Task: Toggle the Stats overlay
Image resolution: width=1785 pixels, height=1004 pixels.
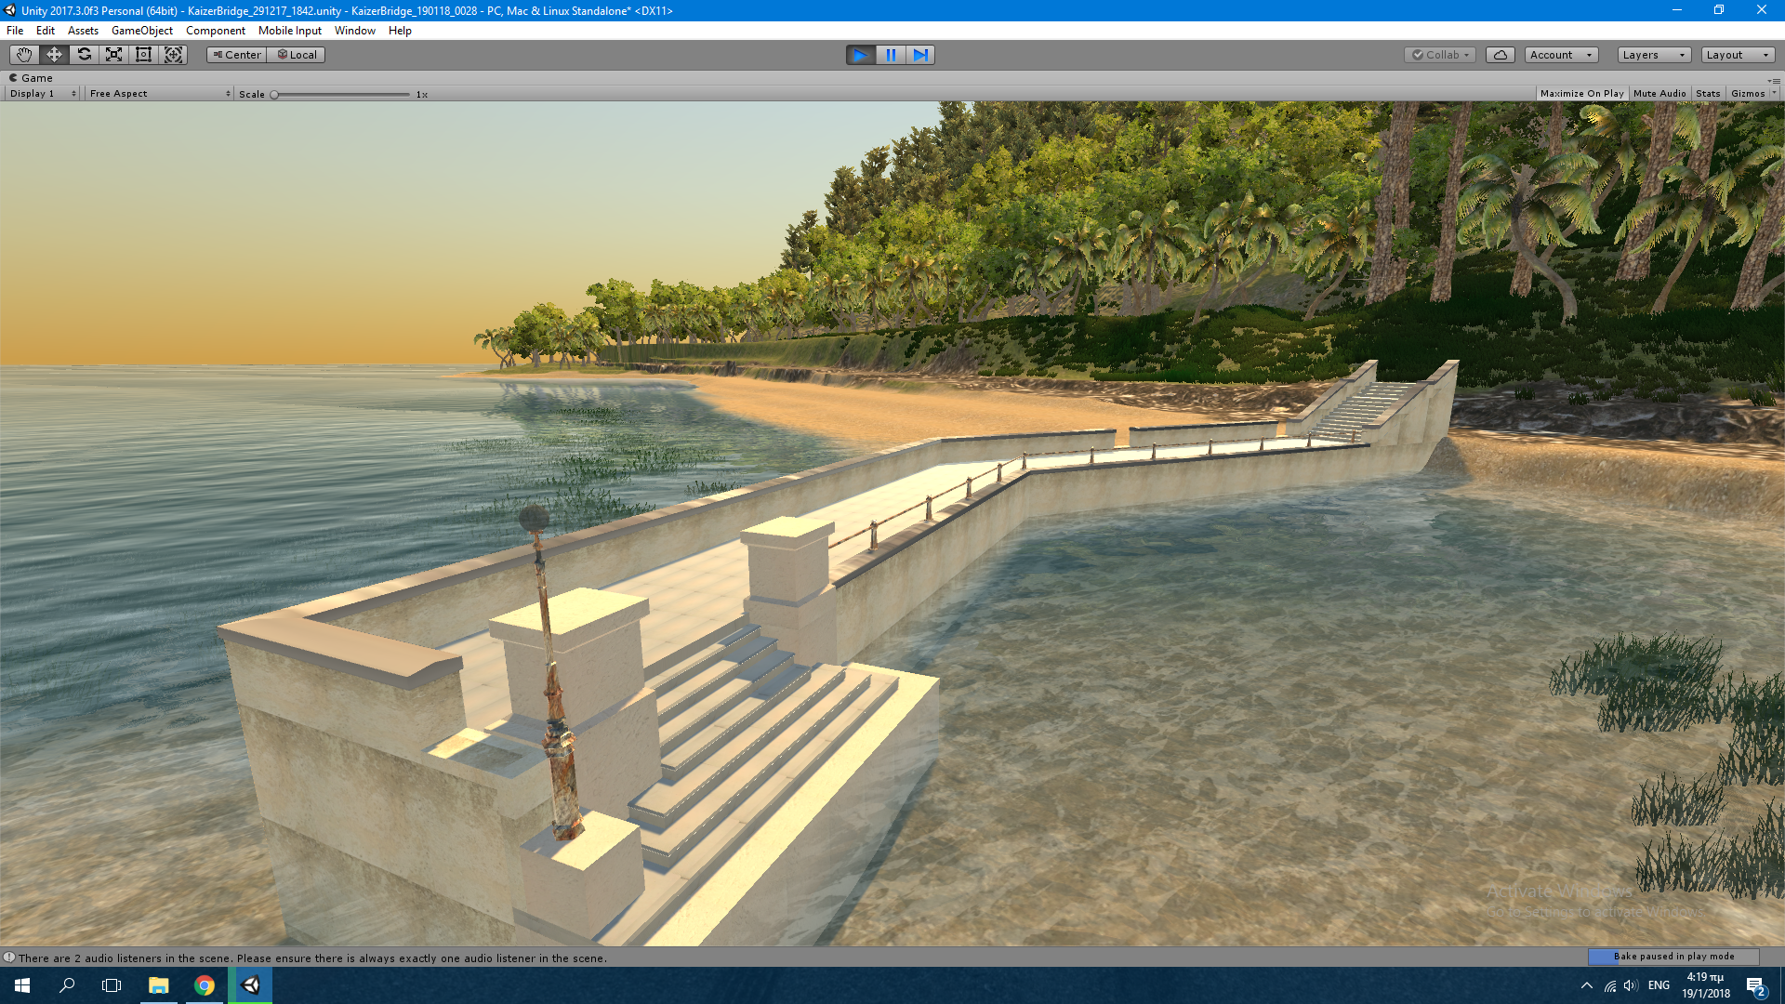Action: tap(1708, 94)
